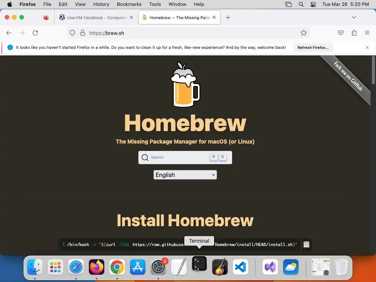Launch Google Chrome from the Dock

117,267
